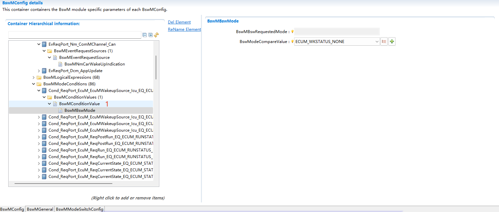
Task: Select BswMNmCarWakeUpIndication in the tree
Action: tap(95, 64)
